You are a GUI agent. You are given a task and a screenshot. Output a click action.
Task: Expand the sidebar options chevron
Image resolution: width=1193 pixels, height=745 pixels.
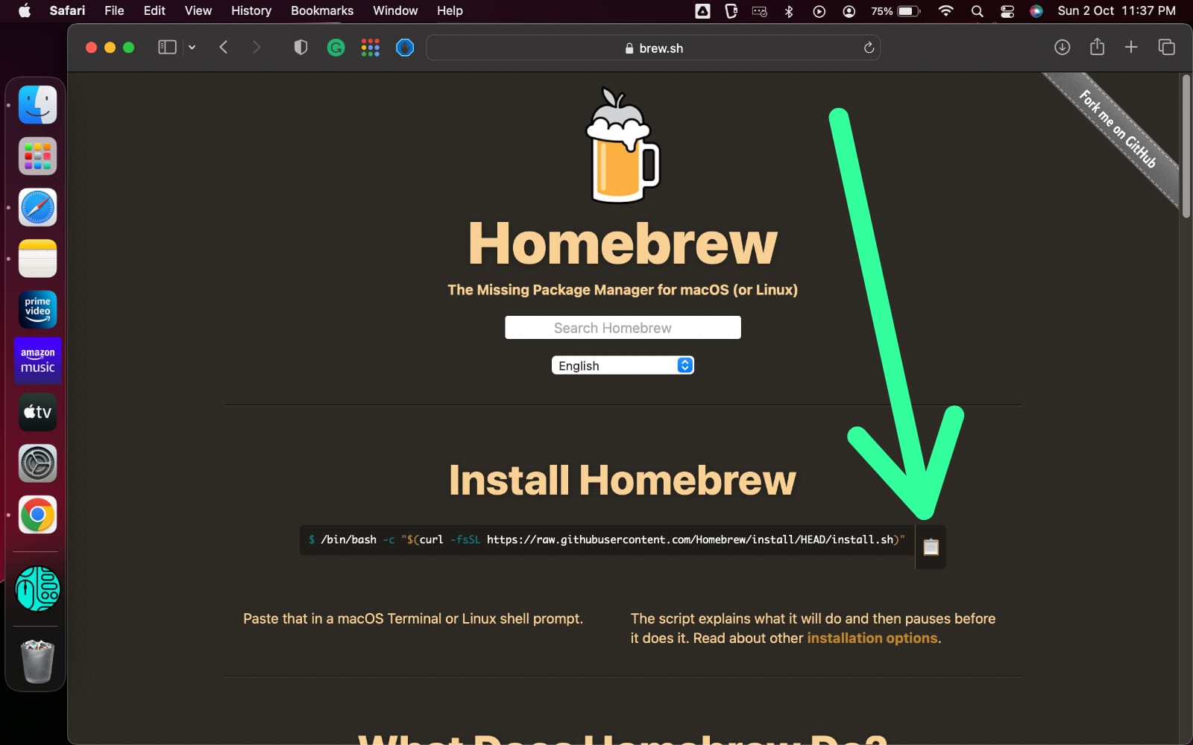pyautogui.click(x=192, y=47)
